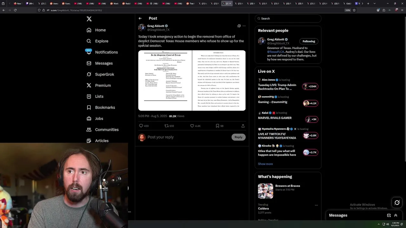Open Bookmarks in the sidebar

[x=101, y=107]
